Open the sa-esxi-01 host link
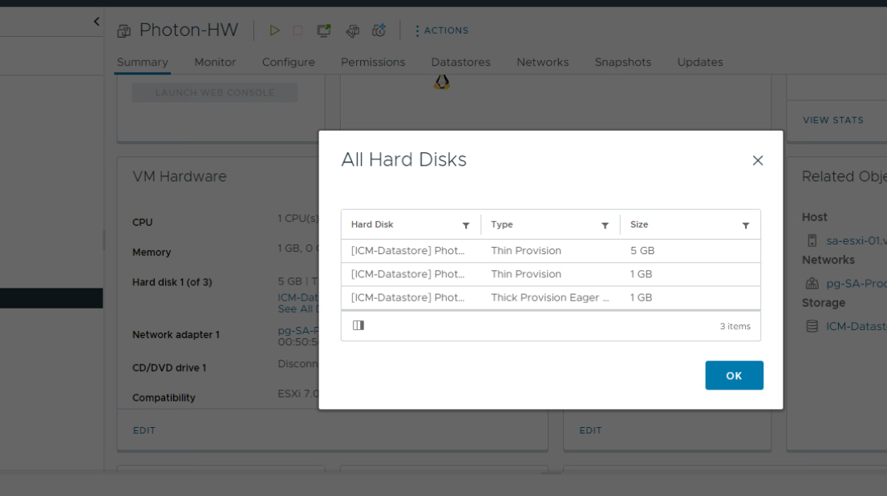The width and height of the screenshot is (887, 496). [857, 240]
